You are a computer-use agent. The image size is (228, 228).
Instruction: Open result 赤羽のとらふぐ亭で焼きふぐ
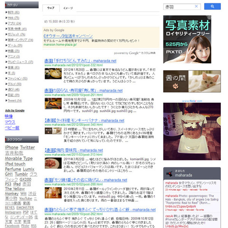click(x=100, y=210)
